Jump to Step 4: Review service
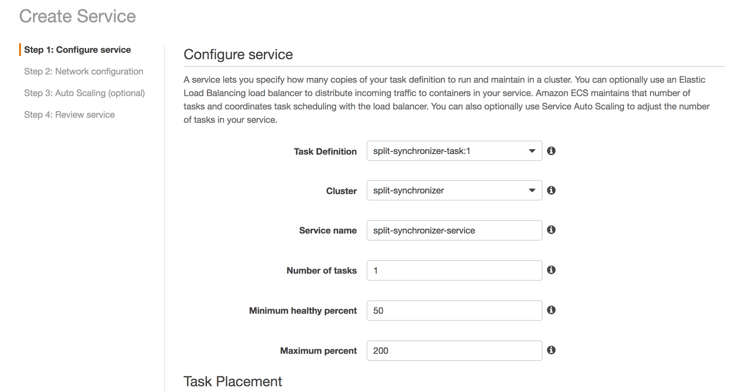The width and height of the screenshot is (734, 392). tap(69, 115)
